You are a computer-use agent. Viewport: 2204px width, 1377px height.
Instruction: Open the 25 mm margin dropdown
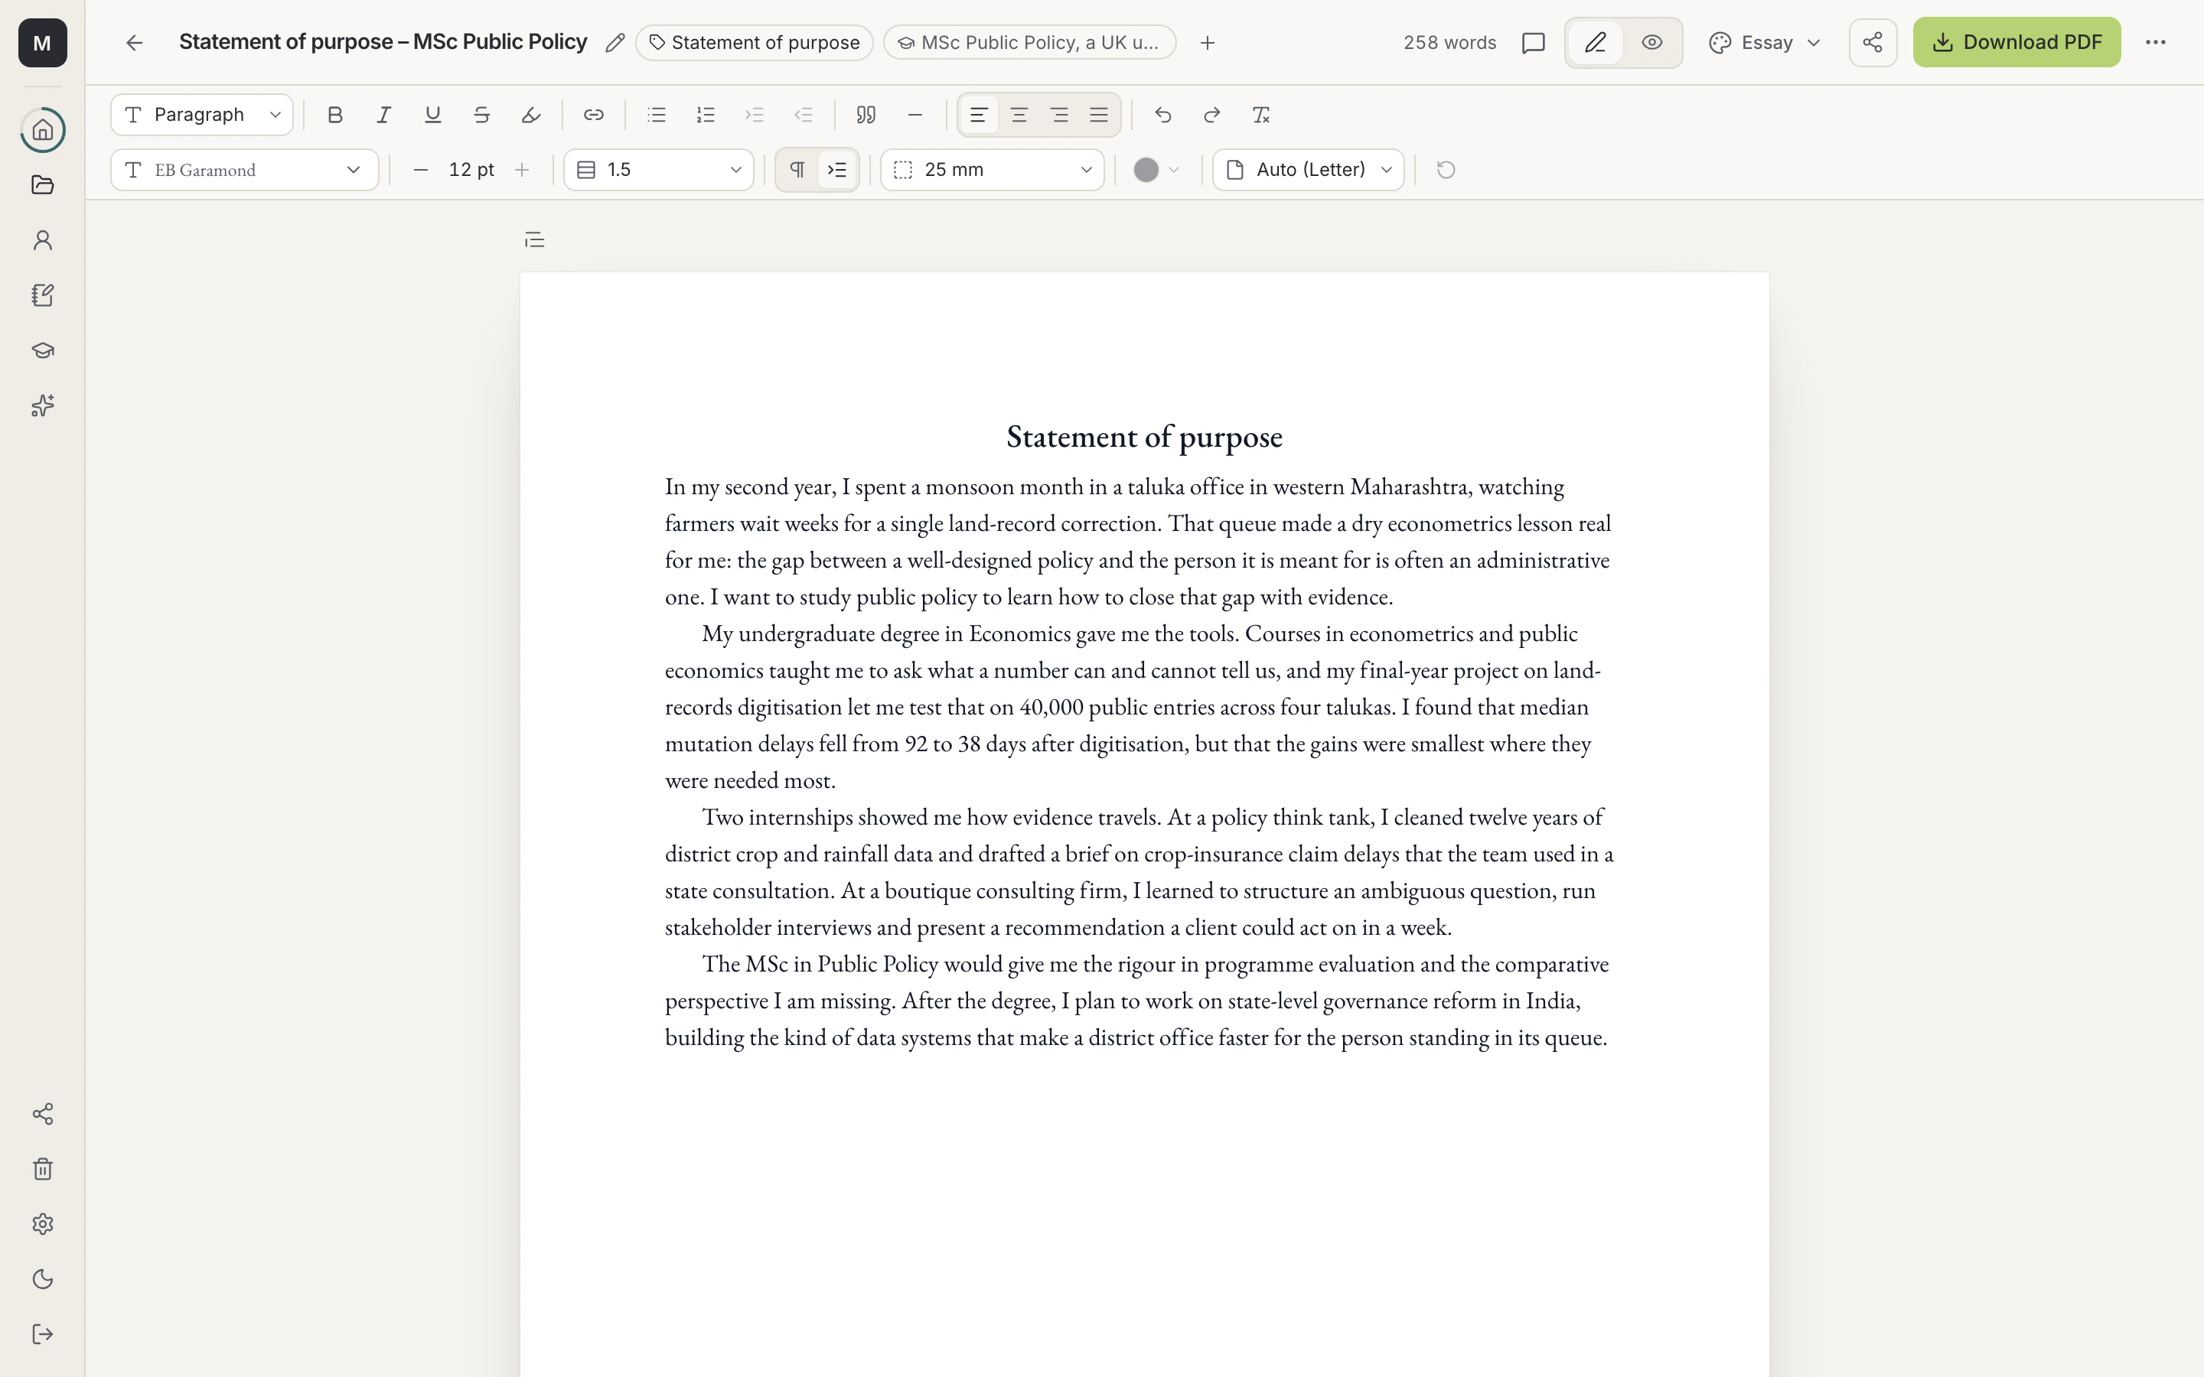coord(992,169)
